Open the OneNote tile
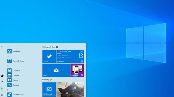The width and height of the screenshot is (174, 97). point(77,70)
